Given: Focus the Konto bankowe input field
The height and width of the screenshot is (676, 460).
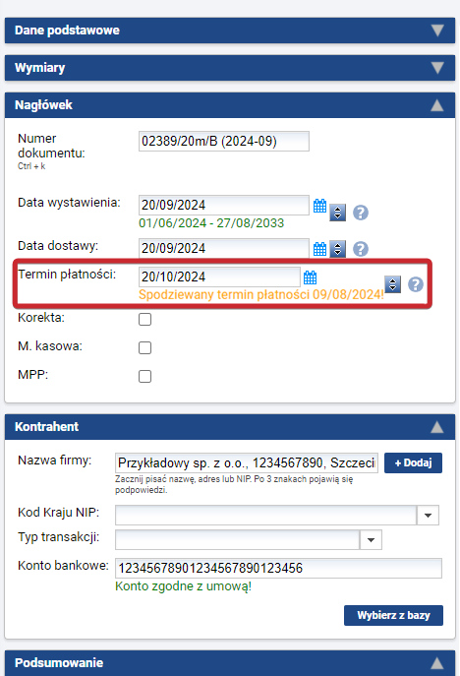Looking at the screenshot, I should (278, 568).
